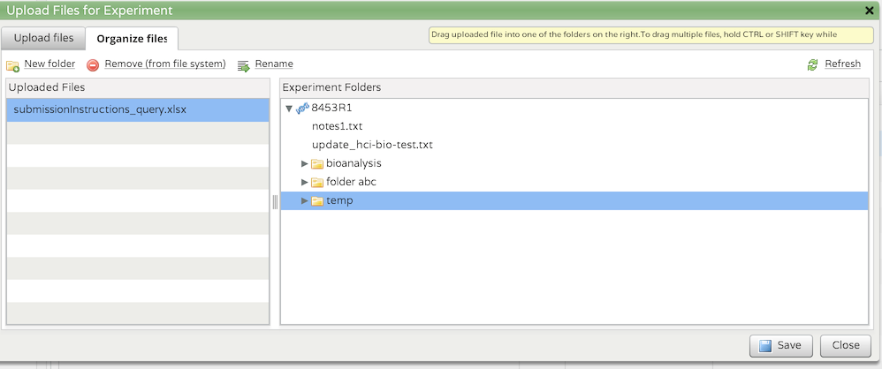Select submissionInstructions_query.xlsx in Uploaded Files
Viewport: 882px width, 369px height.
click(x=138, y=110)
